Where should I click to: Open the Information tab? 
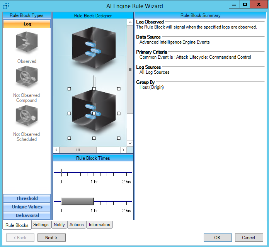coord(99,225)
